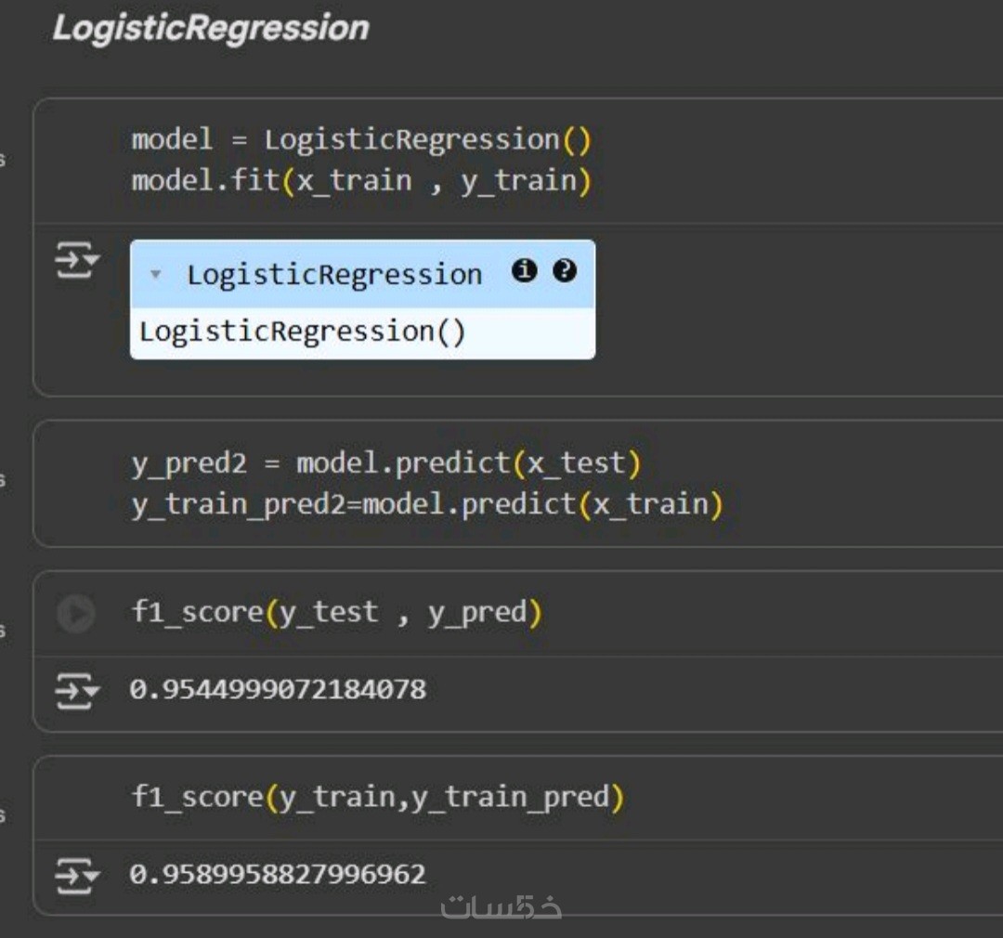Open the question-mark documentation icon on estimator
1003x938 pixels.
pyautogui.click(x=565, y=270)
